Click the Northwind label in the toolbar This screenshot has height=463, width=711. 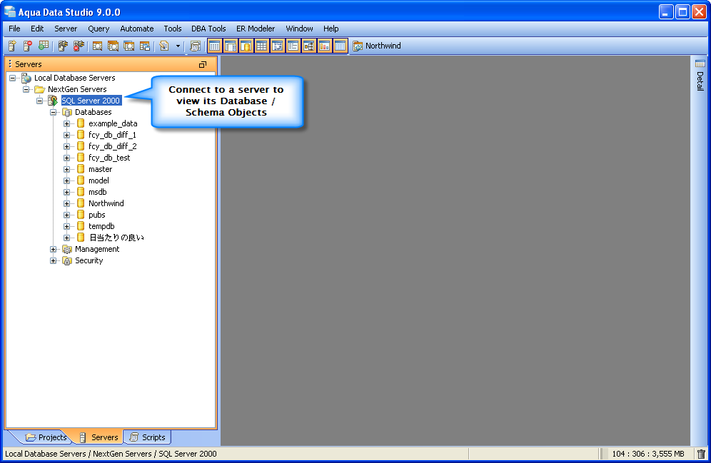coord(383,46)
